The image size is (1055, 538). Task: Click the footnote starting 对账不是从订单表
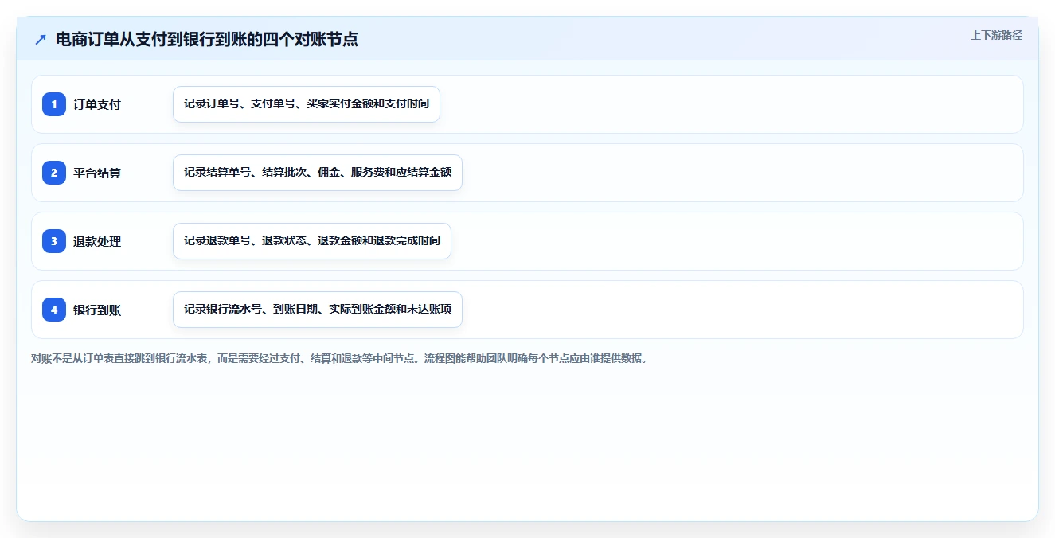coord(341,358)
